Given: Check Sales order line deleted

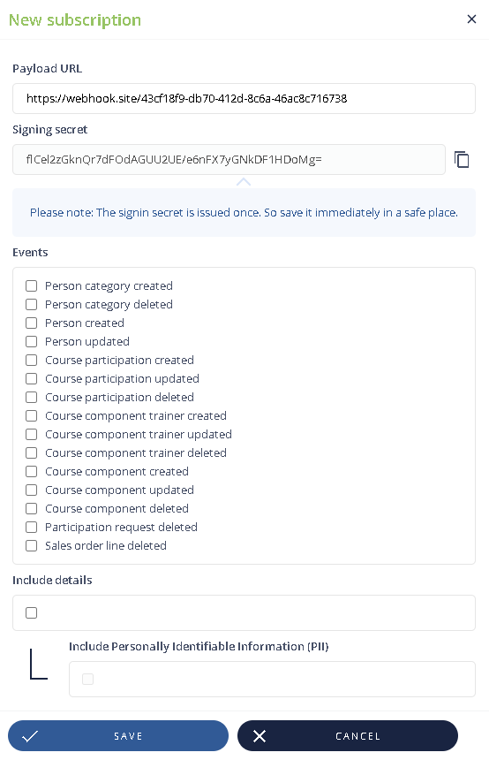Looking at the screenshot, I should click(32, 546).
